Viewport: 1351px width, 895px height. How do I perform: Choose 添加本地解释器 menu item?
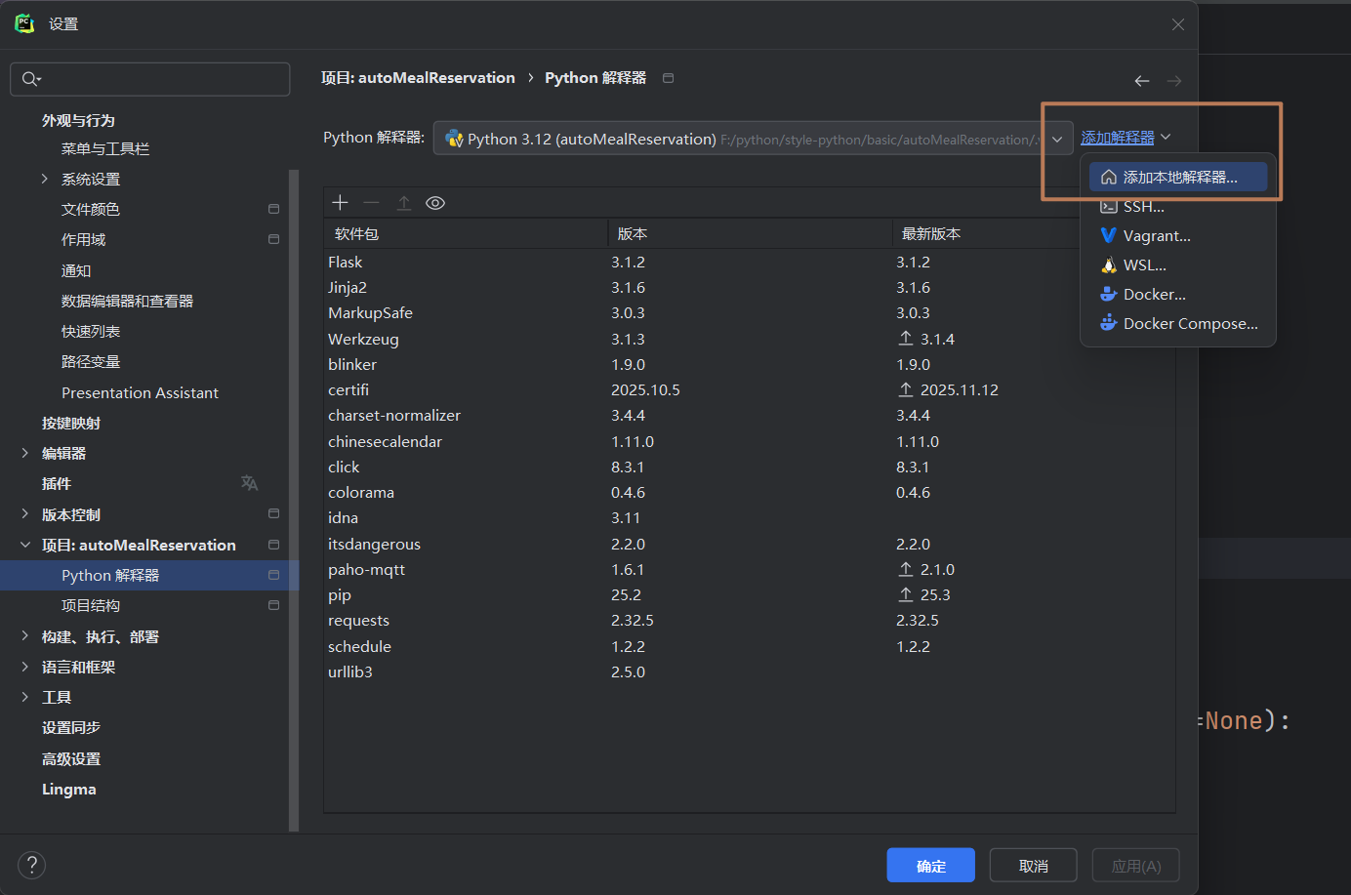coord(1177,177)
